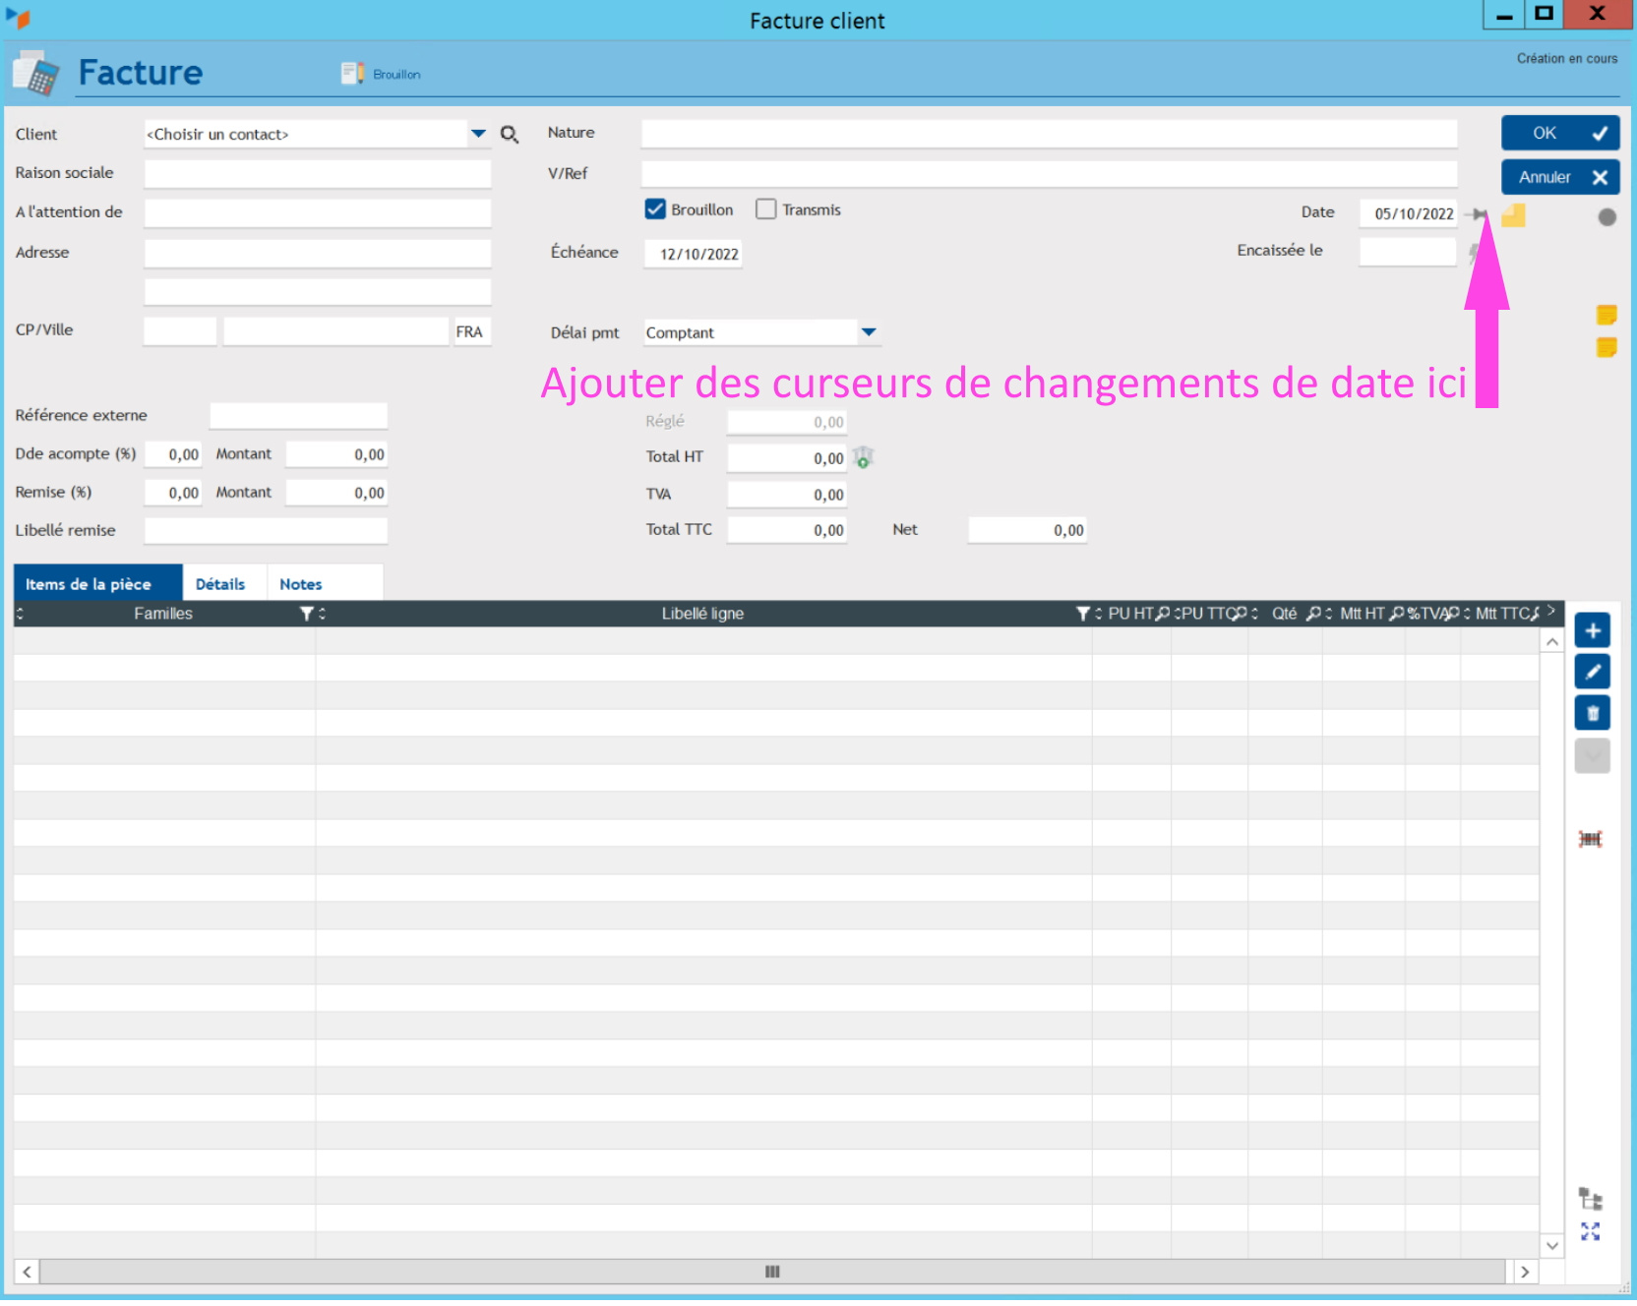Image resolution: width=1637 pixels, height=1306 pixels.
Task: Switch to the Détails tab
Action: pos(220,584)
